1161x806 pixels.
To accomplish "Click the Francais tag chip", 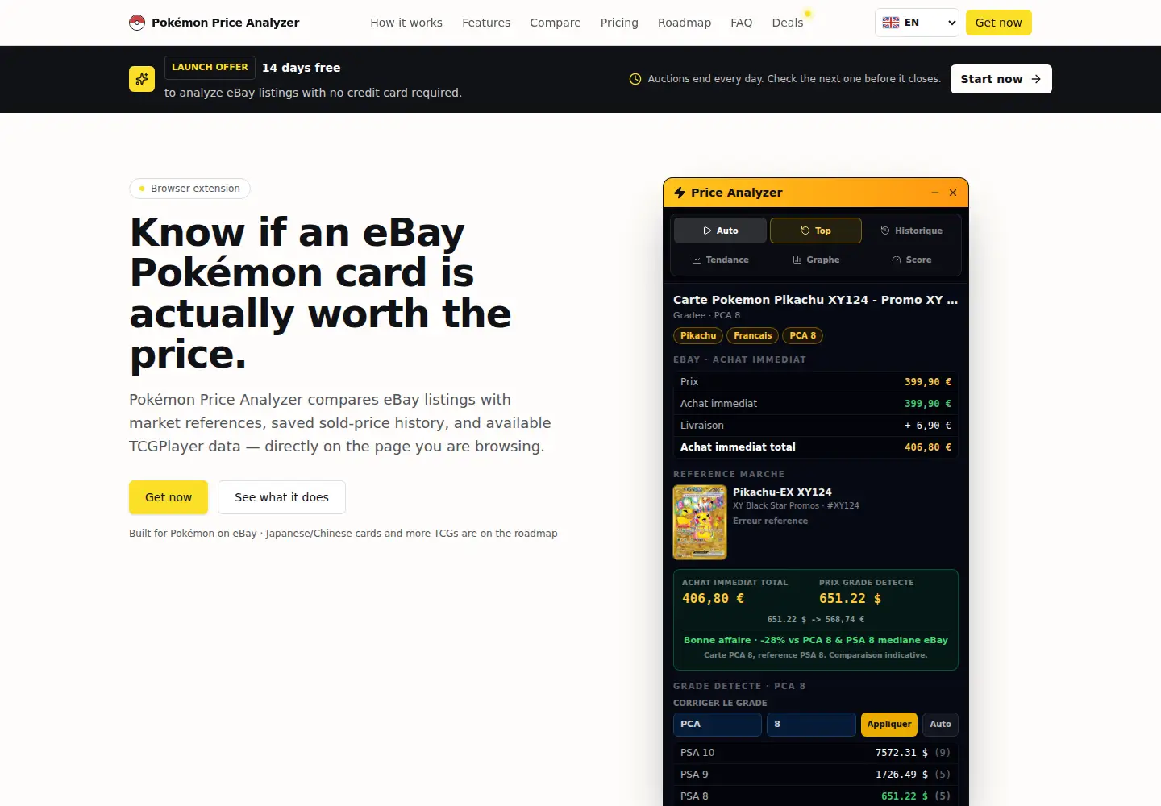I will 753,335.
